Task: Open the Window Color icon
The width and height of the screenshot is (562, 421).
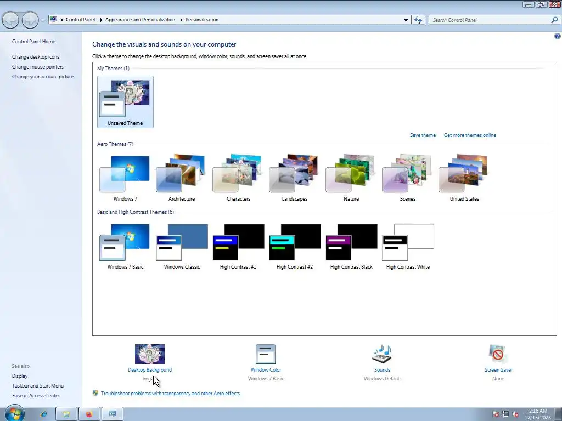Action: (x=266, y=354)
